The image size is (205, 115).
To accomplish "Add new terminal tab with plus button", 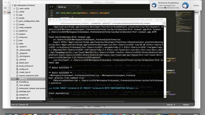I will 164,23.
